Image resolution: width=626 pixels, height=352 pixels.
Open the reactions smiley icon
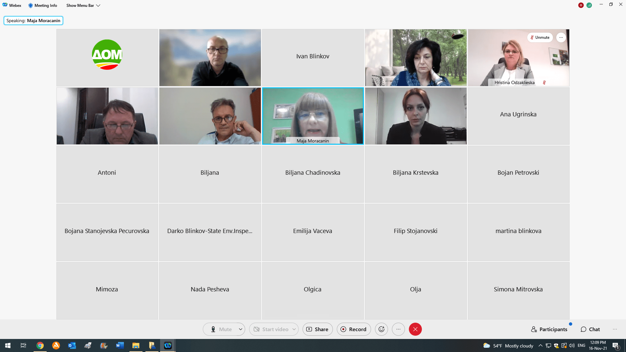[x=381, y=329]
